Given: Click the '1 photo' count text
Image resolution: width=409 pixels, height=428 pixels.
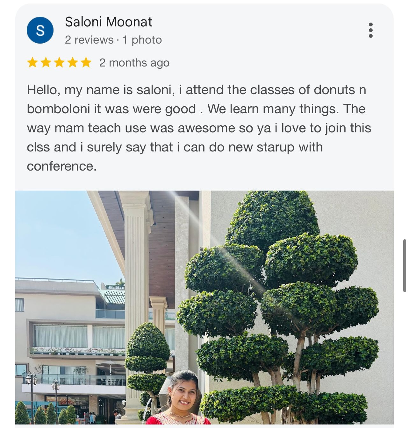Looking at the screenshot, I should point(142,40).
